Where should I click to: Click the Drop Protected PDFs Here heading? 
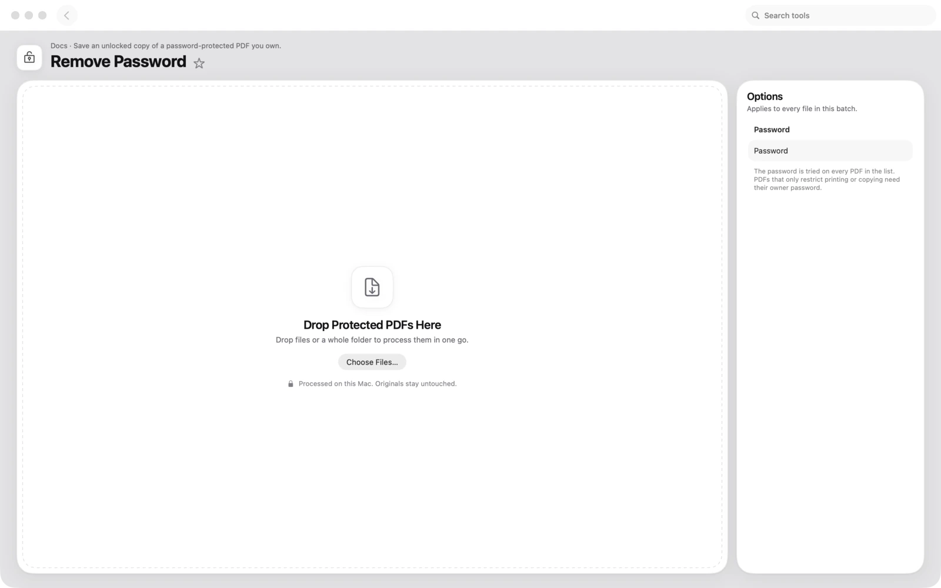tap(372, 325)
